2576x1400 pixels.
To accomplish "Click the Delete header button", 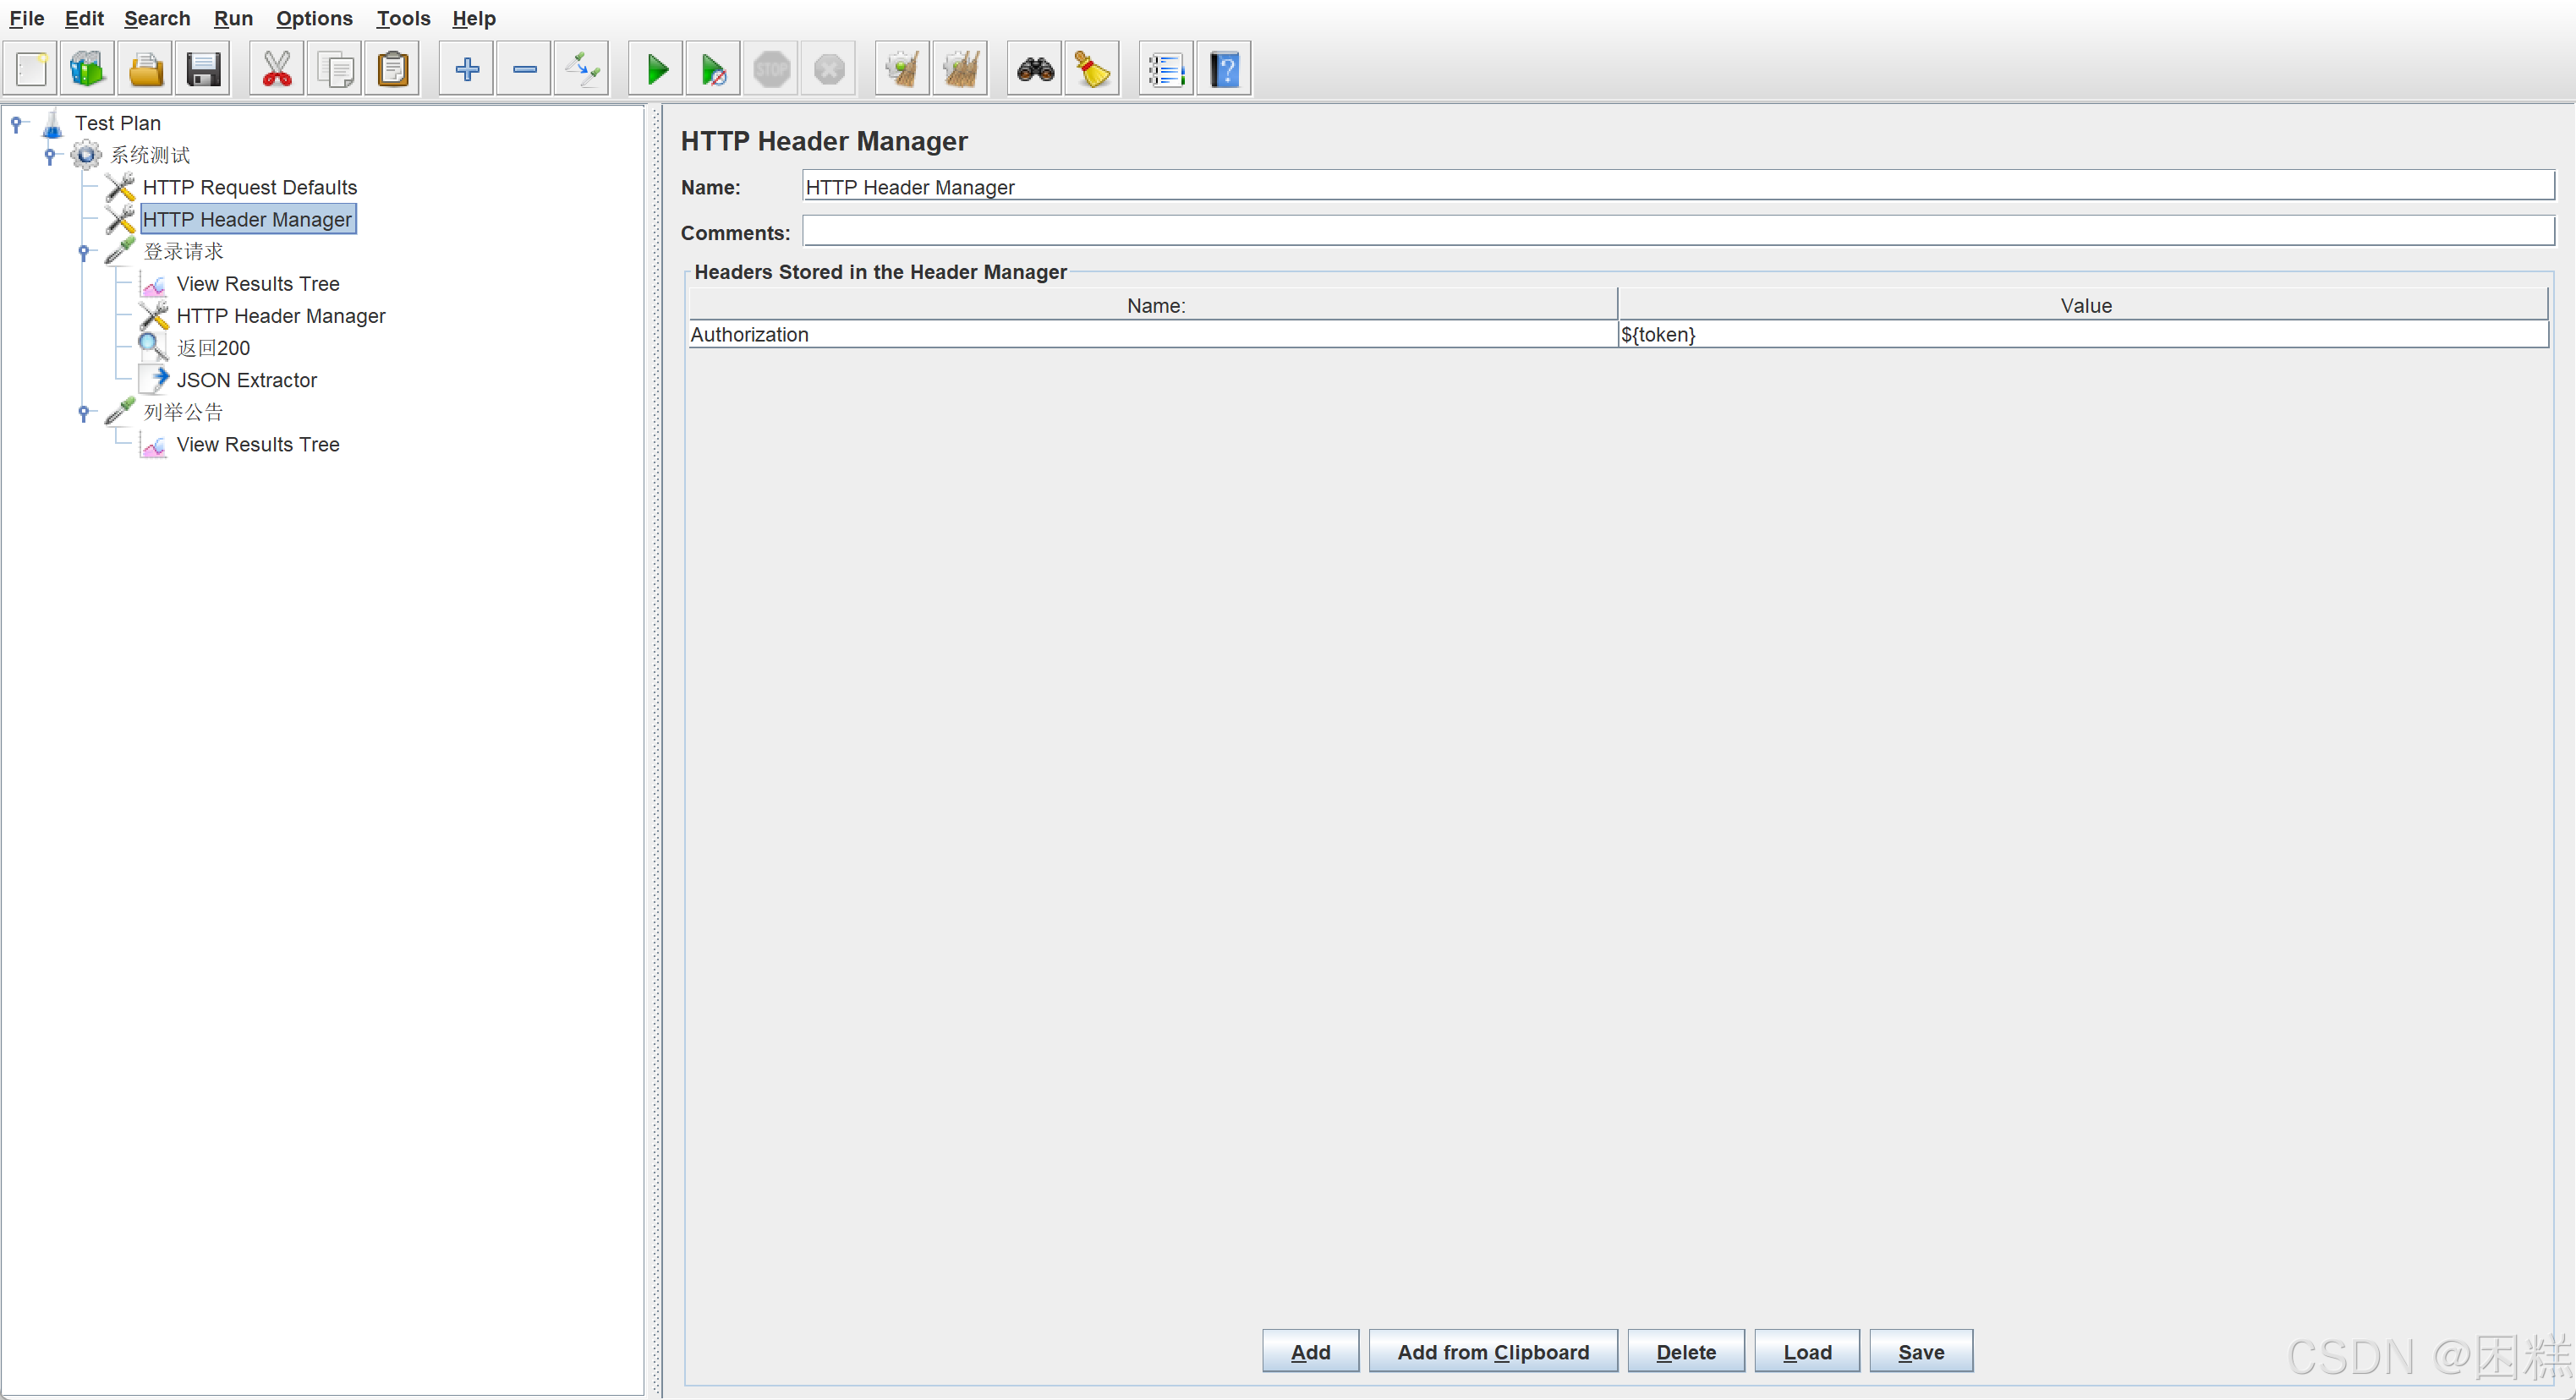I will tap(1685, 1352).
